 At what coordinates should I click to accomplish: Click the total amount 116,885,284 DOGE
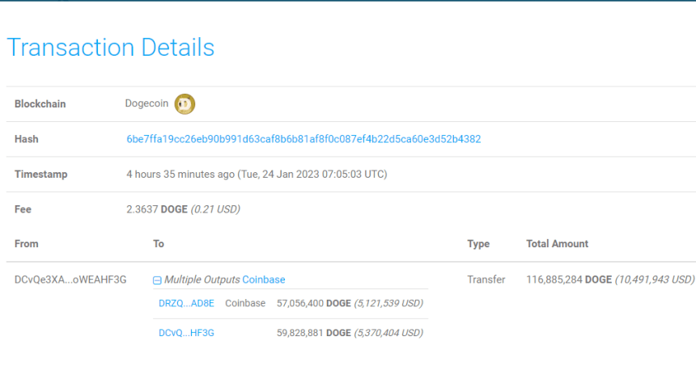pyautogui.click(x=569, y=280)
